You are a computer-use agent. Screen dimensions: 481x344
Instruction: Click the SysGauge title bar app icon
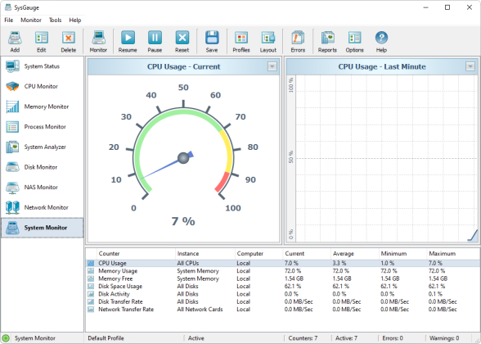8,7
